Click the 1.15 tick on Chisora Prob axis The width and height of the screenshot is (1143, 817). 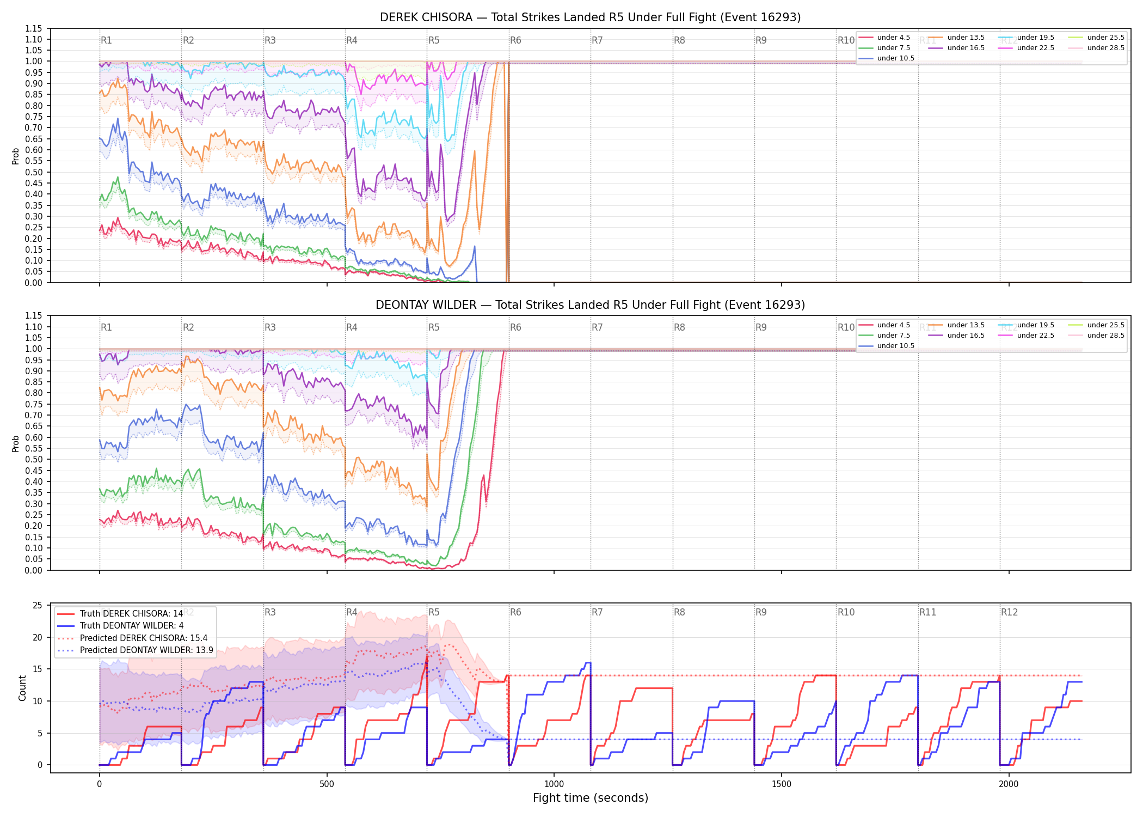pyautogui.click(x=34, y=28)
